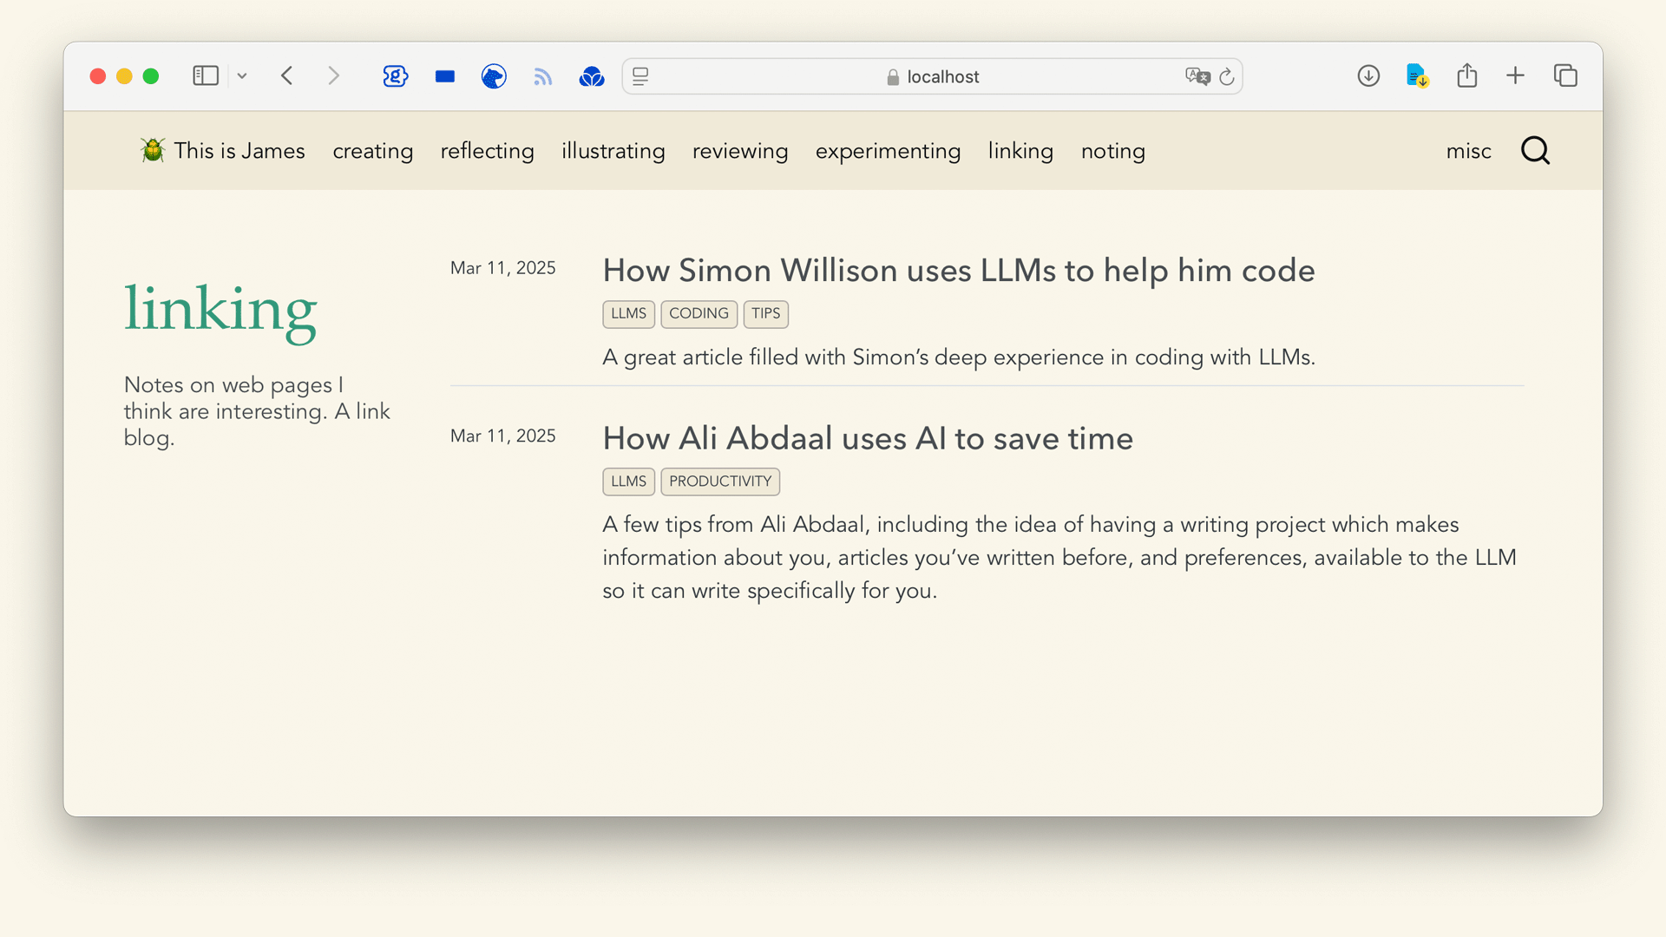The height and width of the screenshot is (937, 1666).
Task: Filter by the PRODUCTIVITY tag
Action: click(719, 482)
